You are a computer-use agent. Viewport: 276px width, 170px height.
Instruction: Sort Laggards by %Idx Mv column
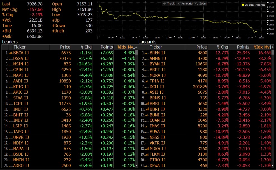pos(262,47)
